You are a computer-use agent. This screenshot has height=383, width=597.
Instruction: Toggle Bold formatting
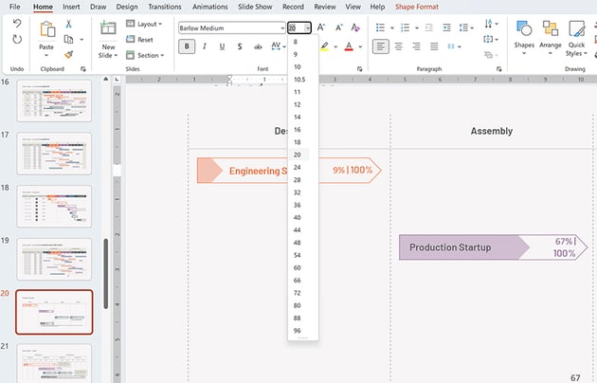point(187,46)
